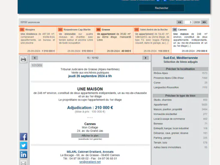Open the Grasse appartement listing card
The height and width of the screenshot is (165, 220).
pos(114,40)
